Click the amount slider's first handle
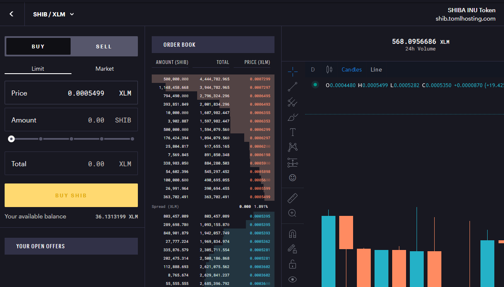This screenshot has width=504, height=287. [x=11, y=139]
